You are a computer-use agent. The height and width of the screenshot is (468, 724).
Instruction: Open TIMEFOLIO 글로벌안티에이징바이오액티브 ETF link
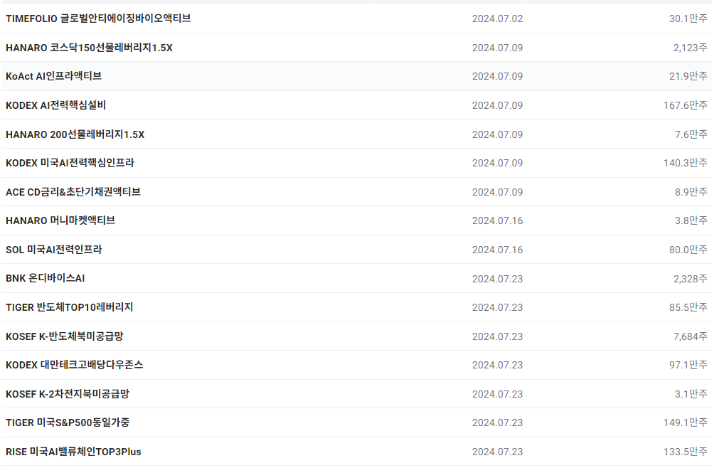coord(98,18)
